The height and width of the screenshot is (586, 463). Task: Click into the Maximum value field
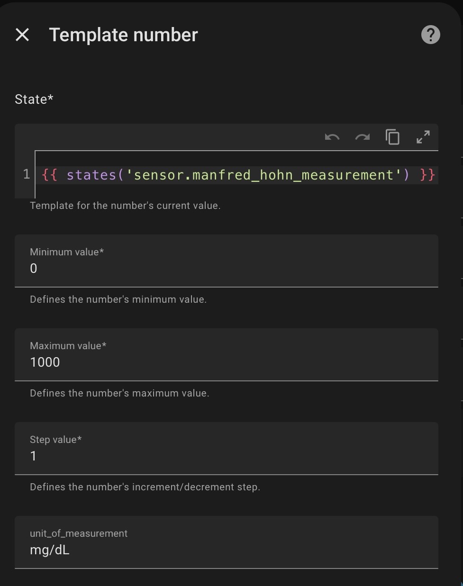pyautogui.click(x=226, y=362)
